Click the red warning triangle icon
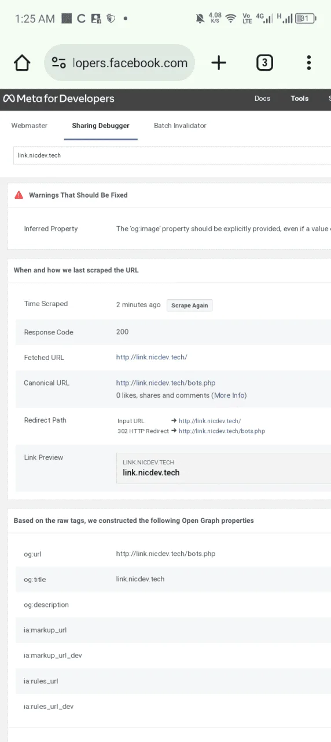Viewport: 331px width, 742px height. [19, 195]
